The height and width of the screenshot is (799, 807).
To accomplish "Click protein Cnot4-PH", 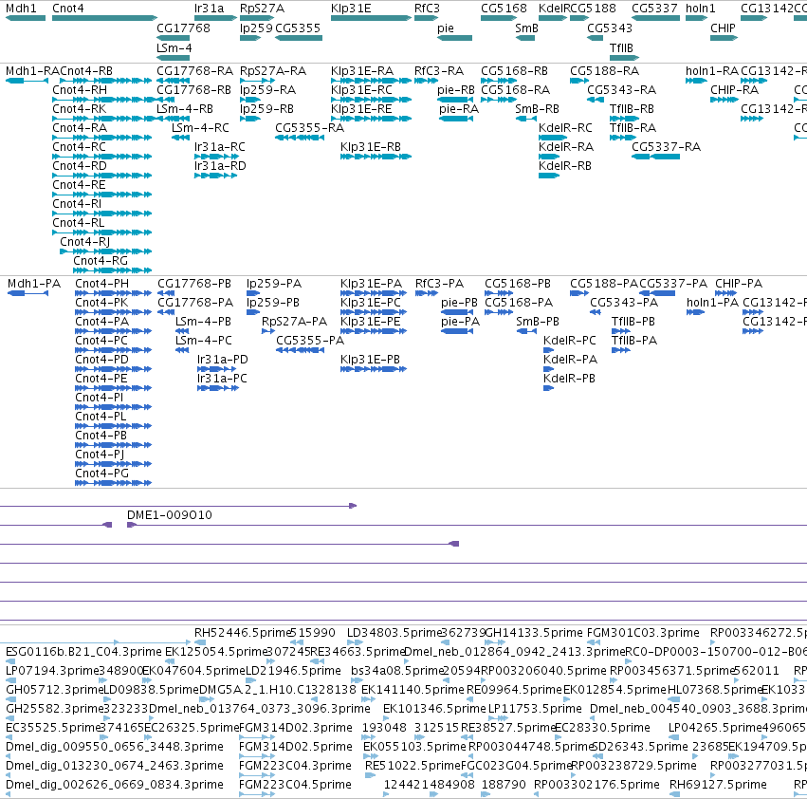I will click(101, 284).
